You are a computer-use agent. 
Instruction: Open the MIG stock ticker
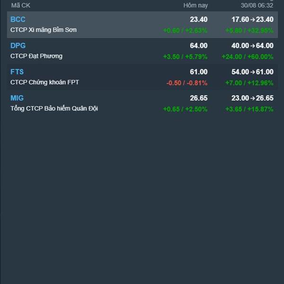pos(17,98)
